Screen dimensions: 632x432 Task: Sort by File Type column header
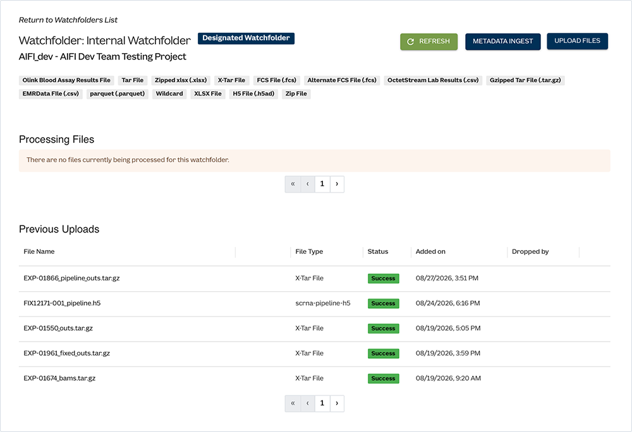point(309,251)
